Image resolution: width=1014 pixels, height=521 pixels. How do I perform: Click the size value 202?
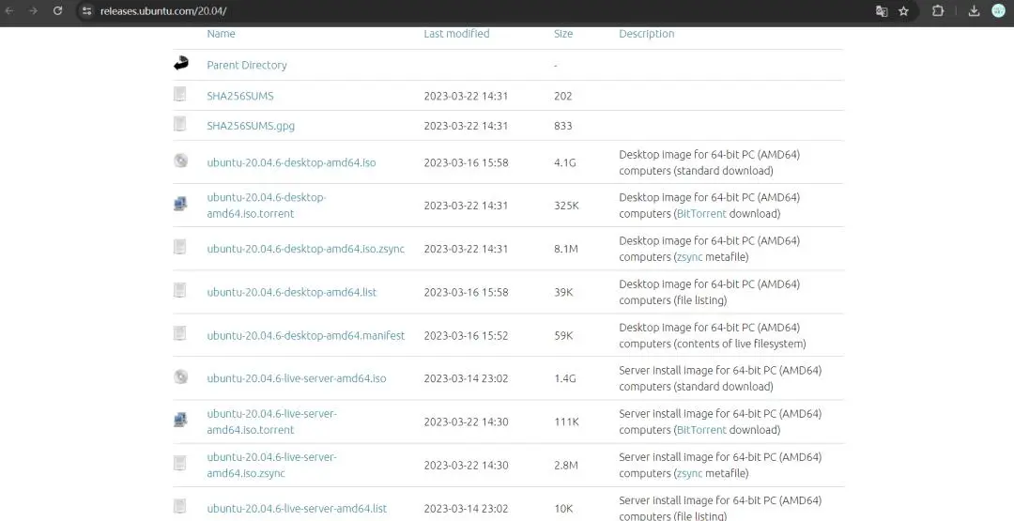(563, 96)
